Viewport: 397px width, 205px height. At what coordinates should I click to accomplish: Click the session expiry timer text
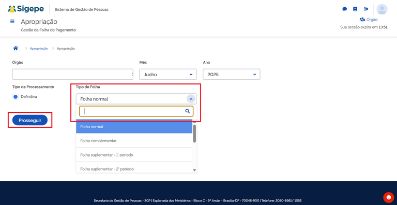click(363, 27)
